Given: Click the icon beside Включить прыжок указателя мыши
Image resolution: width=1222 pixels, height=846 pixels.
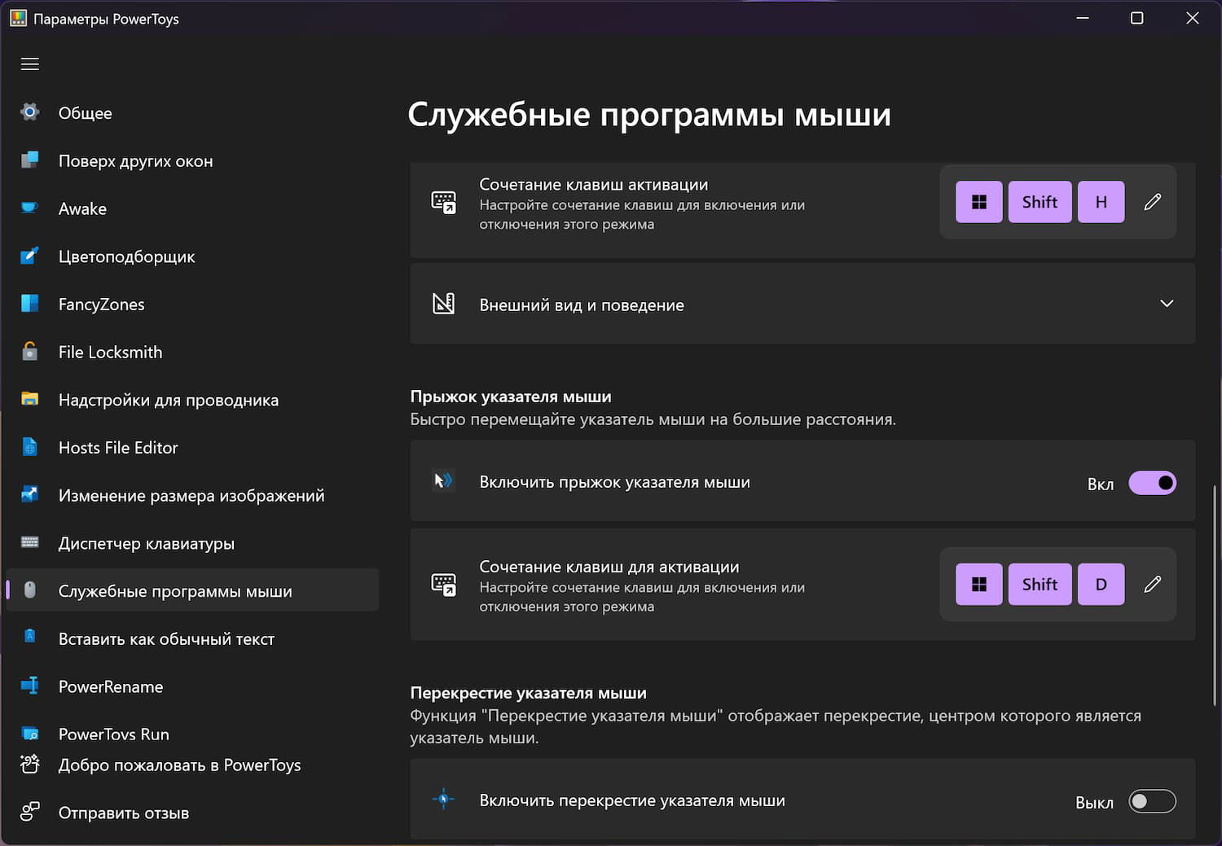Looking at the screenshot, I should pyautogui.click(x=443, y=481).
